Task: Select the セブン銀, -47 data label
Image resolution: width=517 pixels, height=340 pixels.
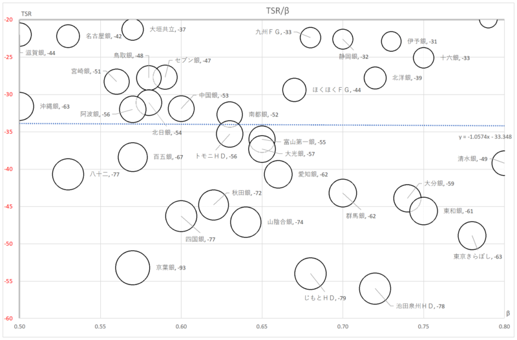Action: point(193,61)
